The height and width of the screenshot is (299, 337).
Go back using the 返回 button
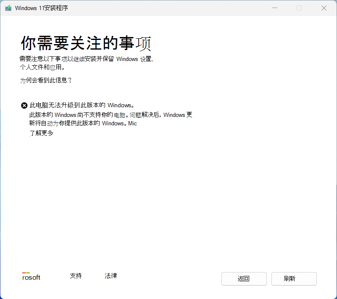coord(244,279)
